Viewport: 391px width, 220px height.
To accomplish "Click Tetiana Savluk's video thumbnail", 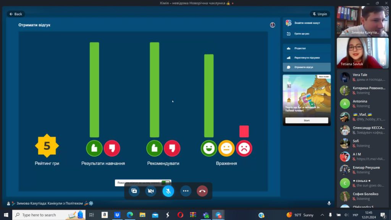I will 362,53.
